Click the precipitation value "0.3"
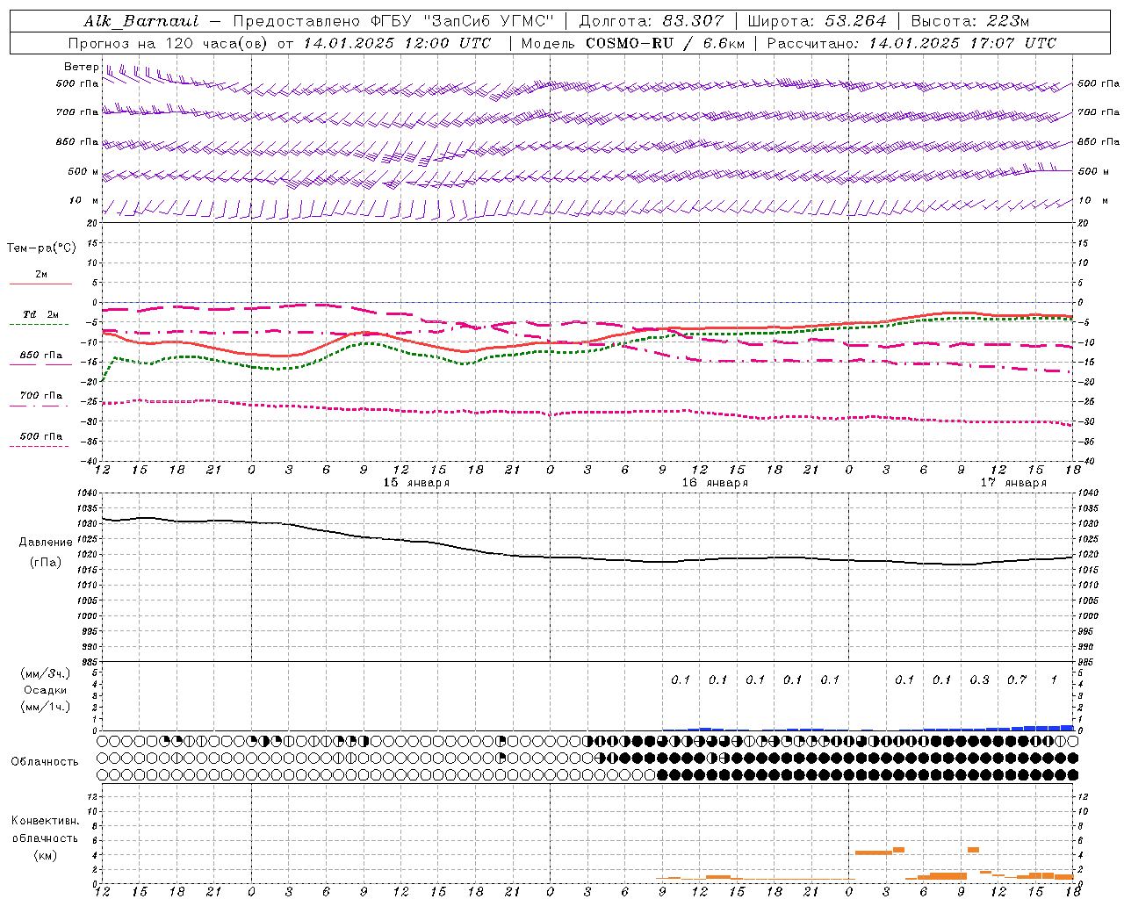The width and height of the screenshot is (1124, 899). pos(979,680)
